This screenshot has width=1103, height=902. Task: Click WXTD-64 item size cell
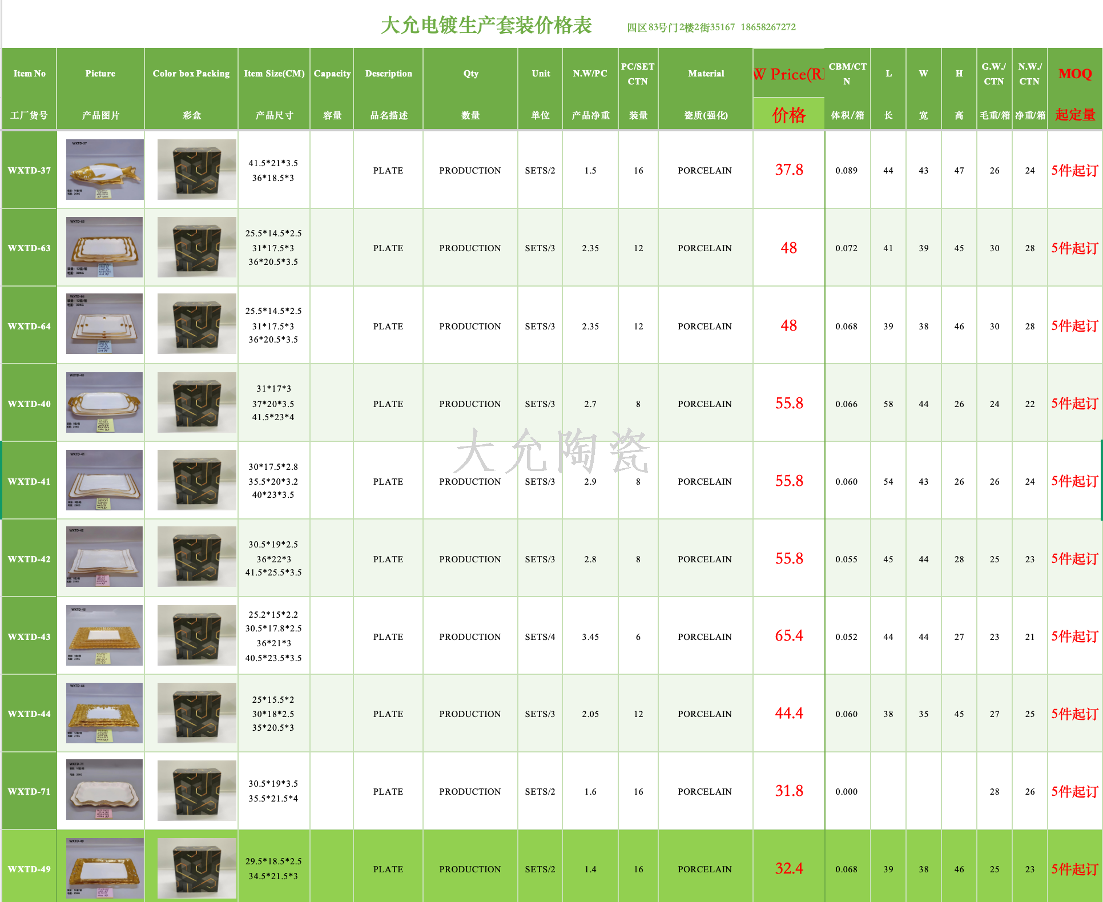pos(273,325)
